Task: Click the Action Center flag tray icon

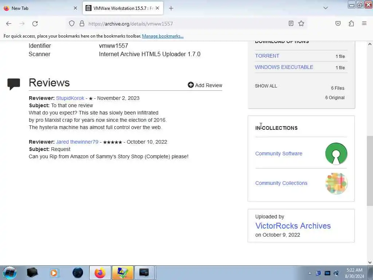Action: (x=318, y=273)
